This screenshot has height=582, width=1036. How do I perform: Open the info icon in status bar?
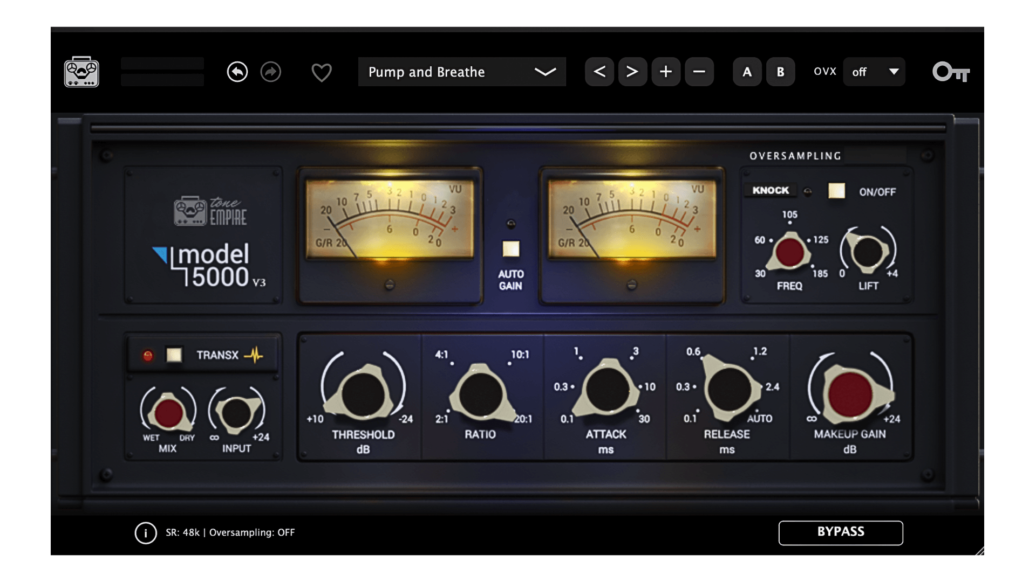pos(146,533)
